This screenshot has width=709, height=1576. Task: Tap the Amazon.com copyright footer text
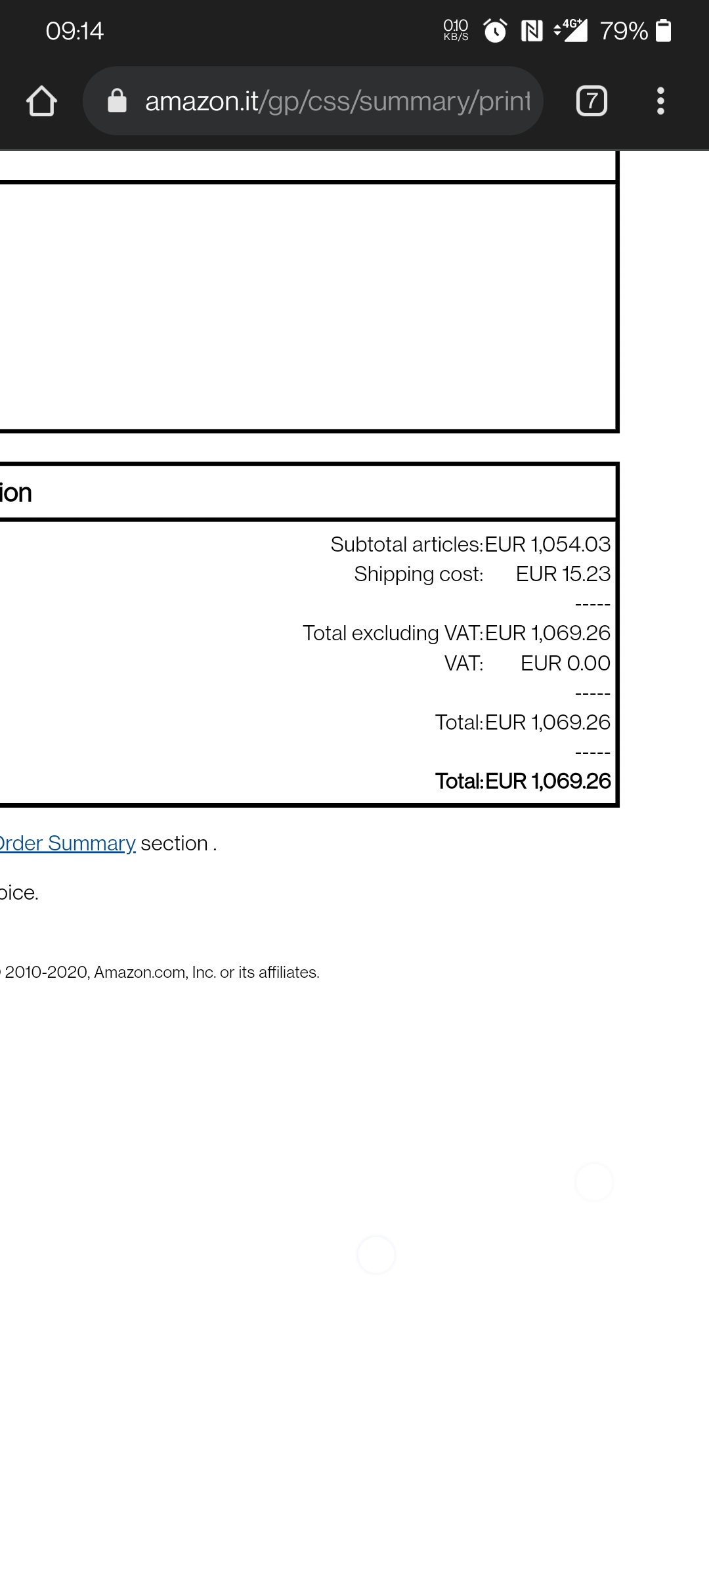point(160,973)
